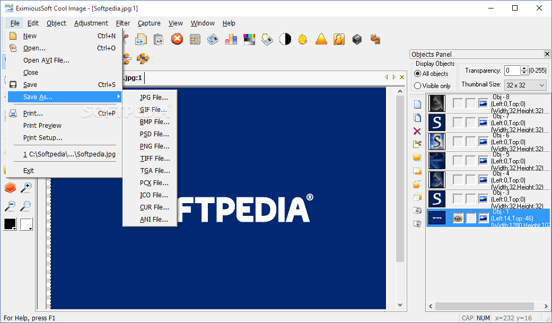Click the right tab-scroll arrow above canvas

(394, 77)
